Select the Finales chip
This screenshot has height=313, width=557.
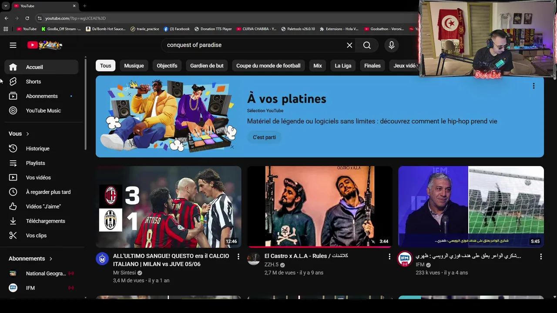[x=372, y=66]
